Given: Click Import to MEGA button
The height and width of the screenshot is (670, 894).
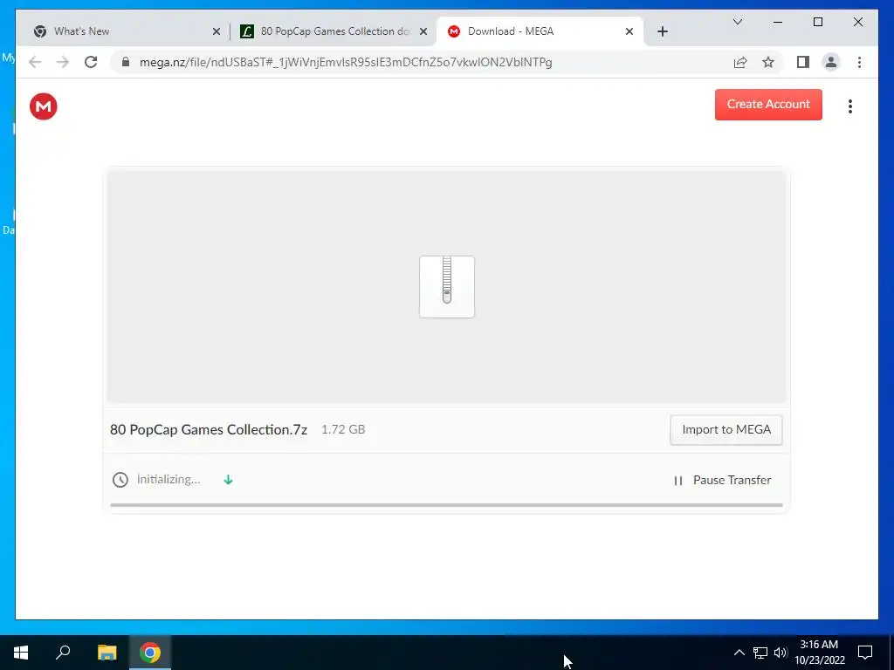Looking at the screenshot, I should coord(726,429).
